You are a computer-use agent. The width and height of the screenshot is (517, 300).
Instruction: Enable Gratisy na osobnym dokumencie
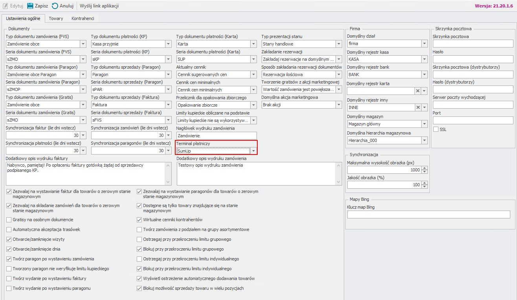click(x=9, y=220)
